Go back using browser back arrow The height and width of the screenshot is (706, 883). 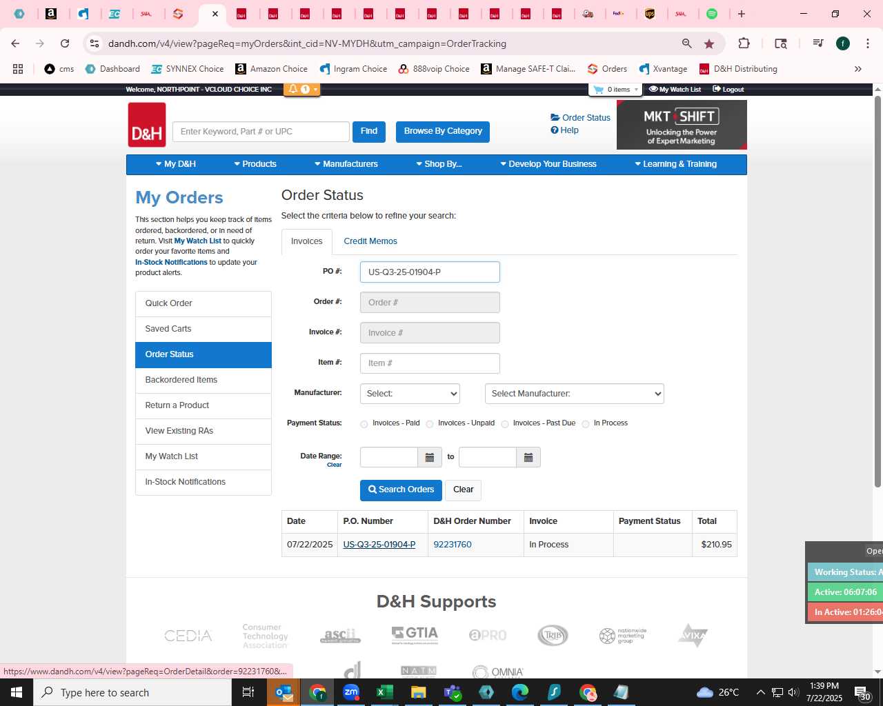click(15, 43)
